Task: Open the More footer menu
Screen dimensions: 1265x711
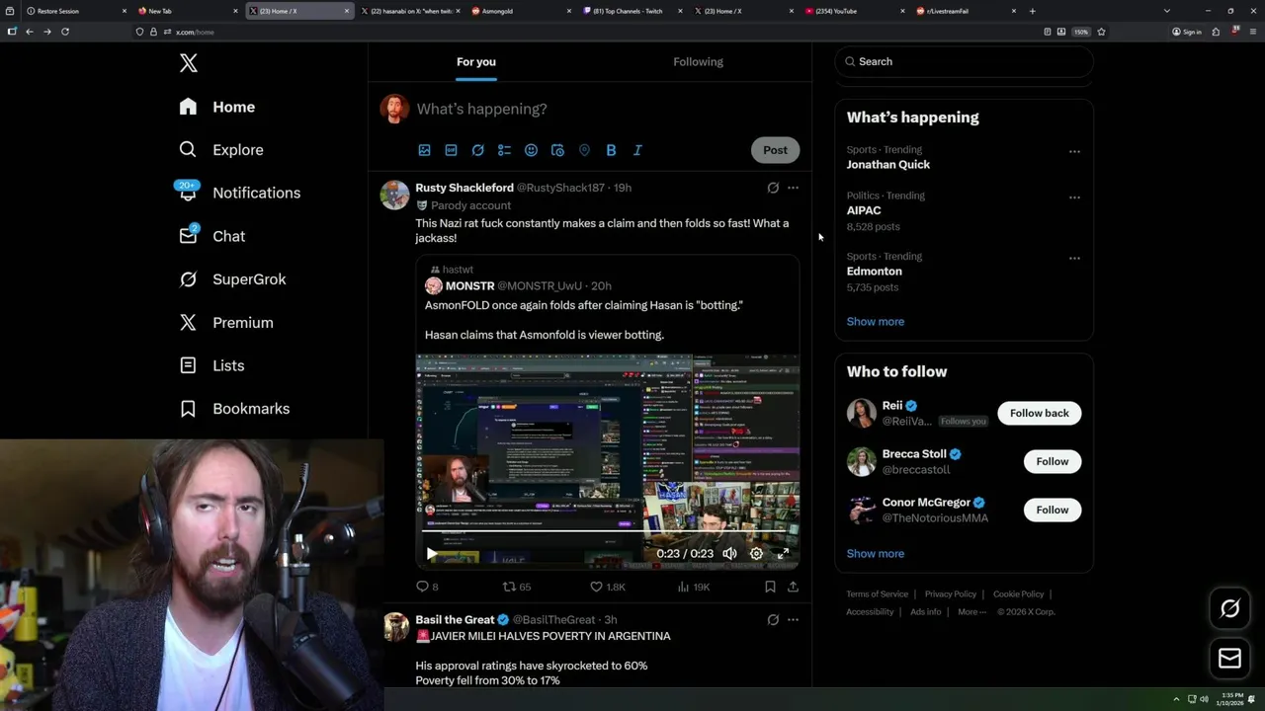Action: pos(971,611)
